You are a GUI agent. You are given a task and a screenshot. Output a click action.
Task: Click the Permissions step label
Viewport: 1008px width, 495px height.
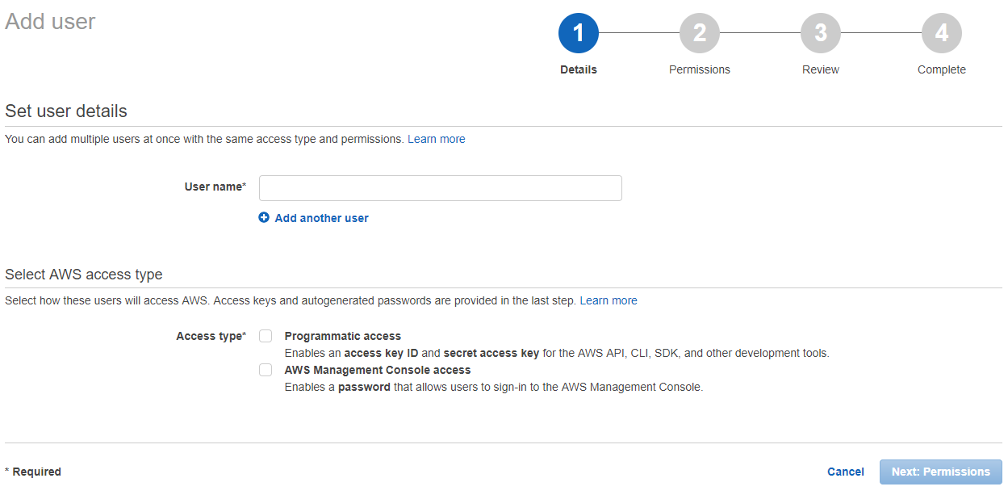pyautogui.click(x=700, y=69)
